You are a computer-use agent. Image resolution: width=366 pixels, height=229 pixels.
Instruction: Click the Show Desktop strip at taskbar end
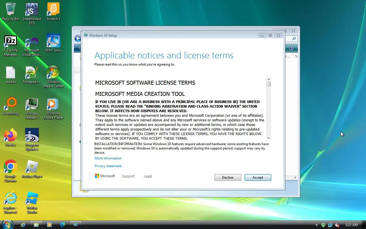pos(364,225)
